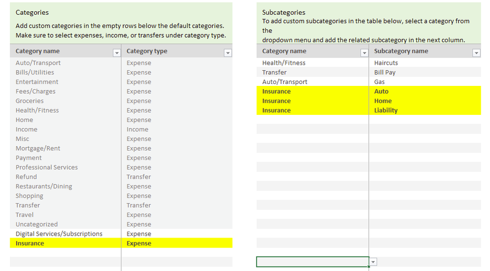Select Health/Fitness in the Categories table
The height and width of the screenshot is (271, 490).
click(65, 110)
